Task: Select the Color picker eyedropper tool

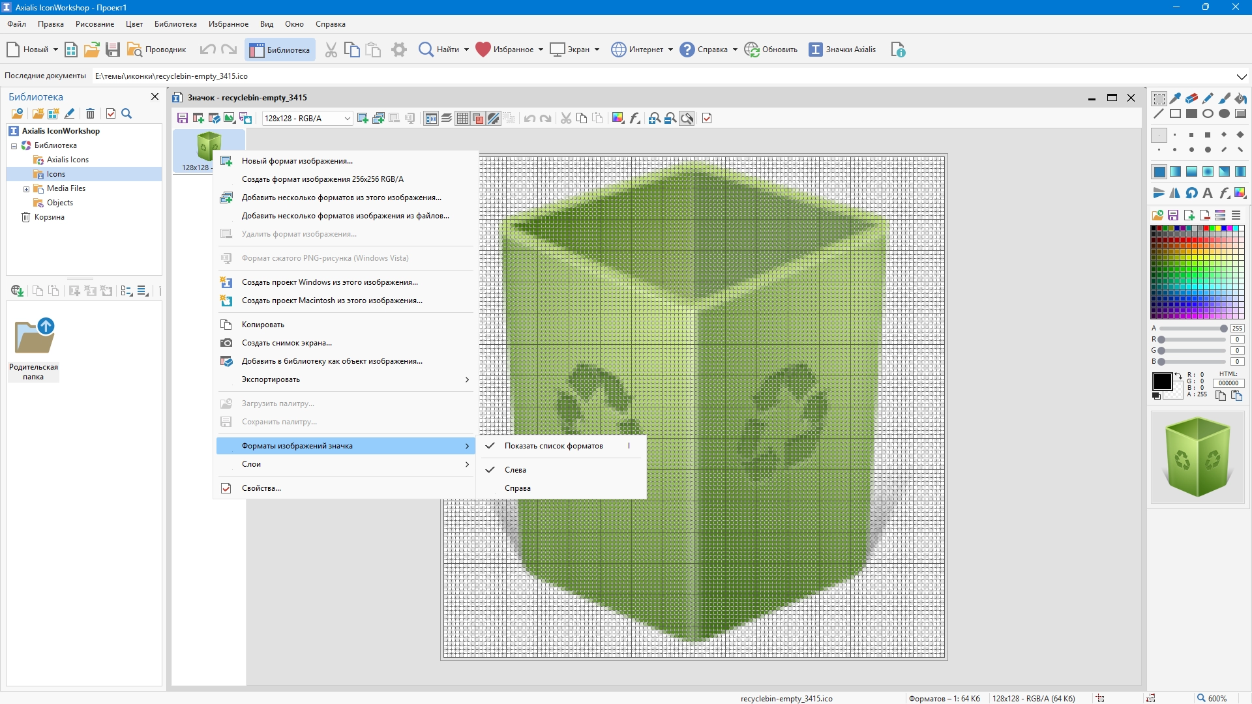Action: [1175, 98]
